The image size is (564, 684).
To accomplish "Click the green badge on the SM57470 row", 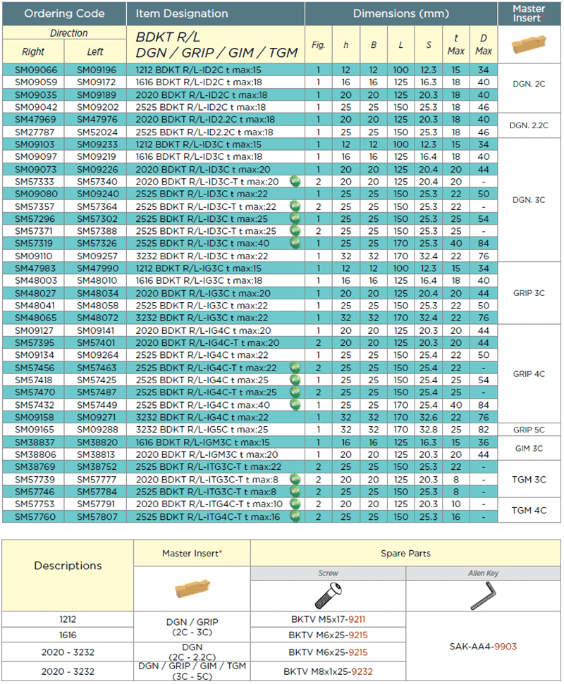I will [295, 392].
